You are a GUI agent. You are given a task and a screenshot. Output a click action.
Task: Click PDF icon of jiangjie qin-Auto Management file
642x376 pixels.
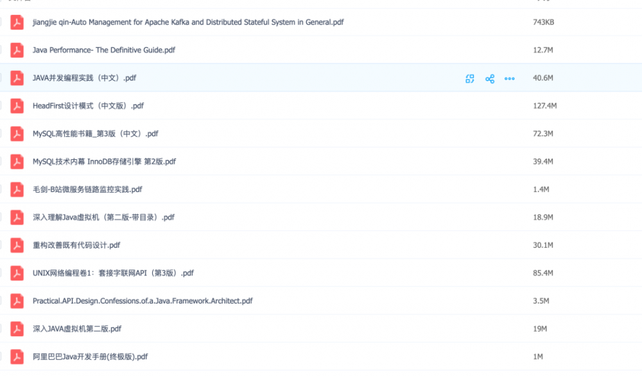click(x=17, y=22)
